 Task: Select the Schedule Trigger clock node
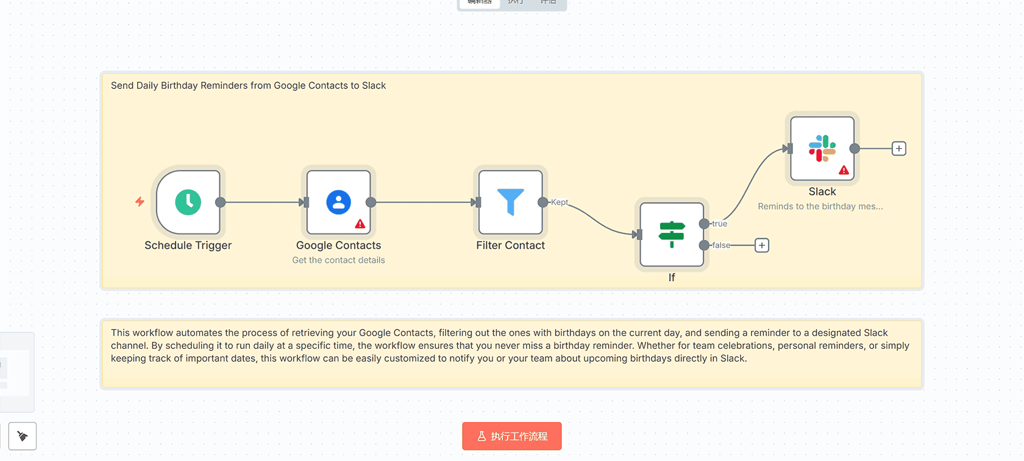point(188,202)
